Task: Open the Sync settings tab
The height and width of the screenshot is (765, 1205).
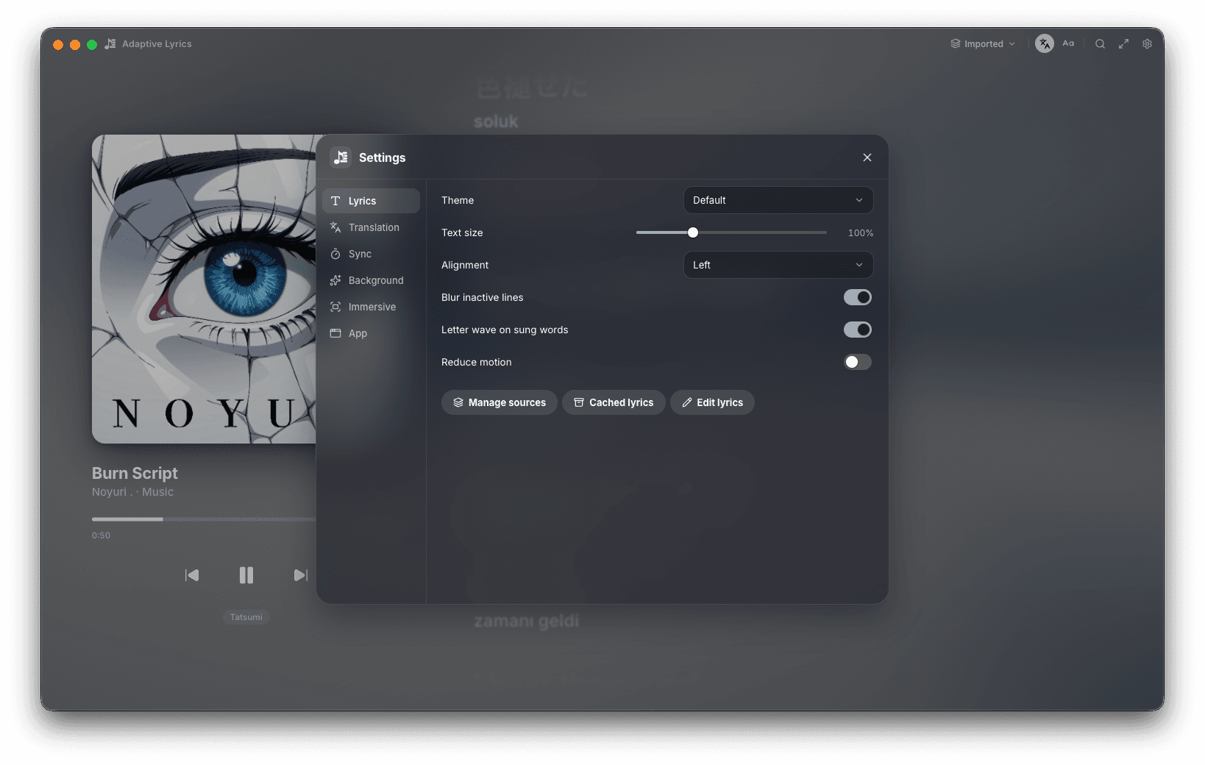Action: (x=371, y=254)
